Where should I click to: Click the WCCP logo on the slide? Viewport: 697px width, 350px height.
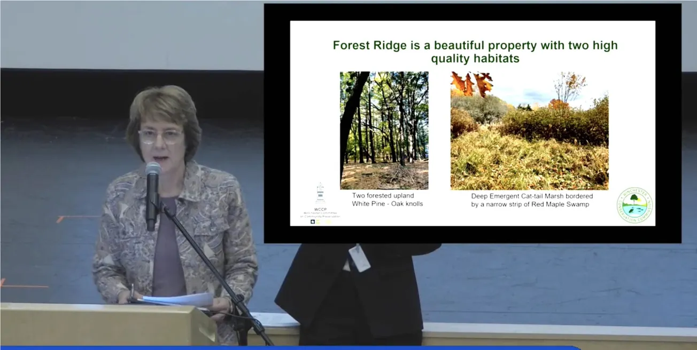coord(320,203)
